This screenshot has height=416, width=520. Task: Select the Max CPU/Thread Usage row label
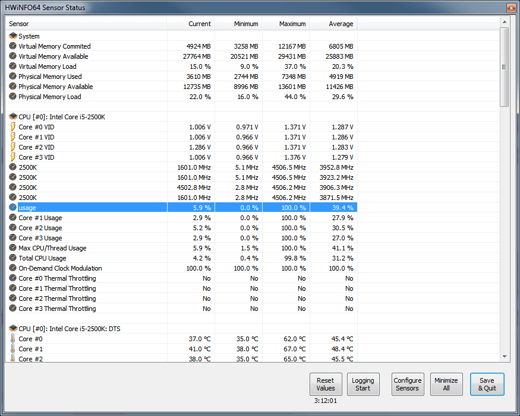point(52,247)
